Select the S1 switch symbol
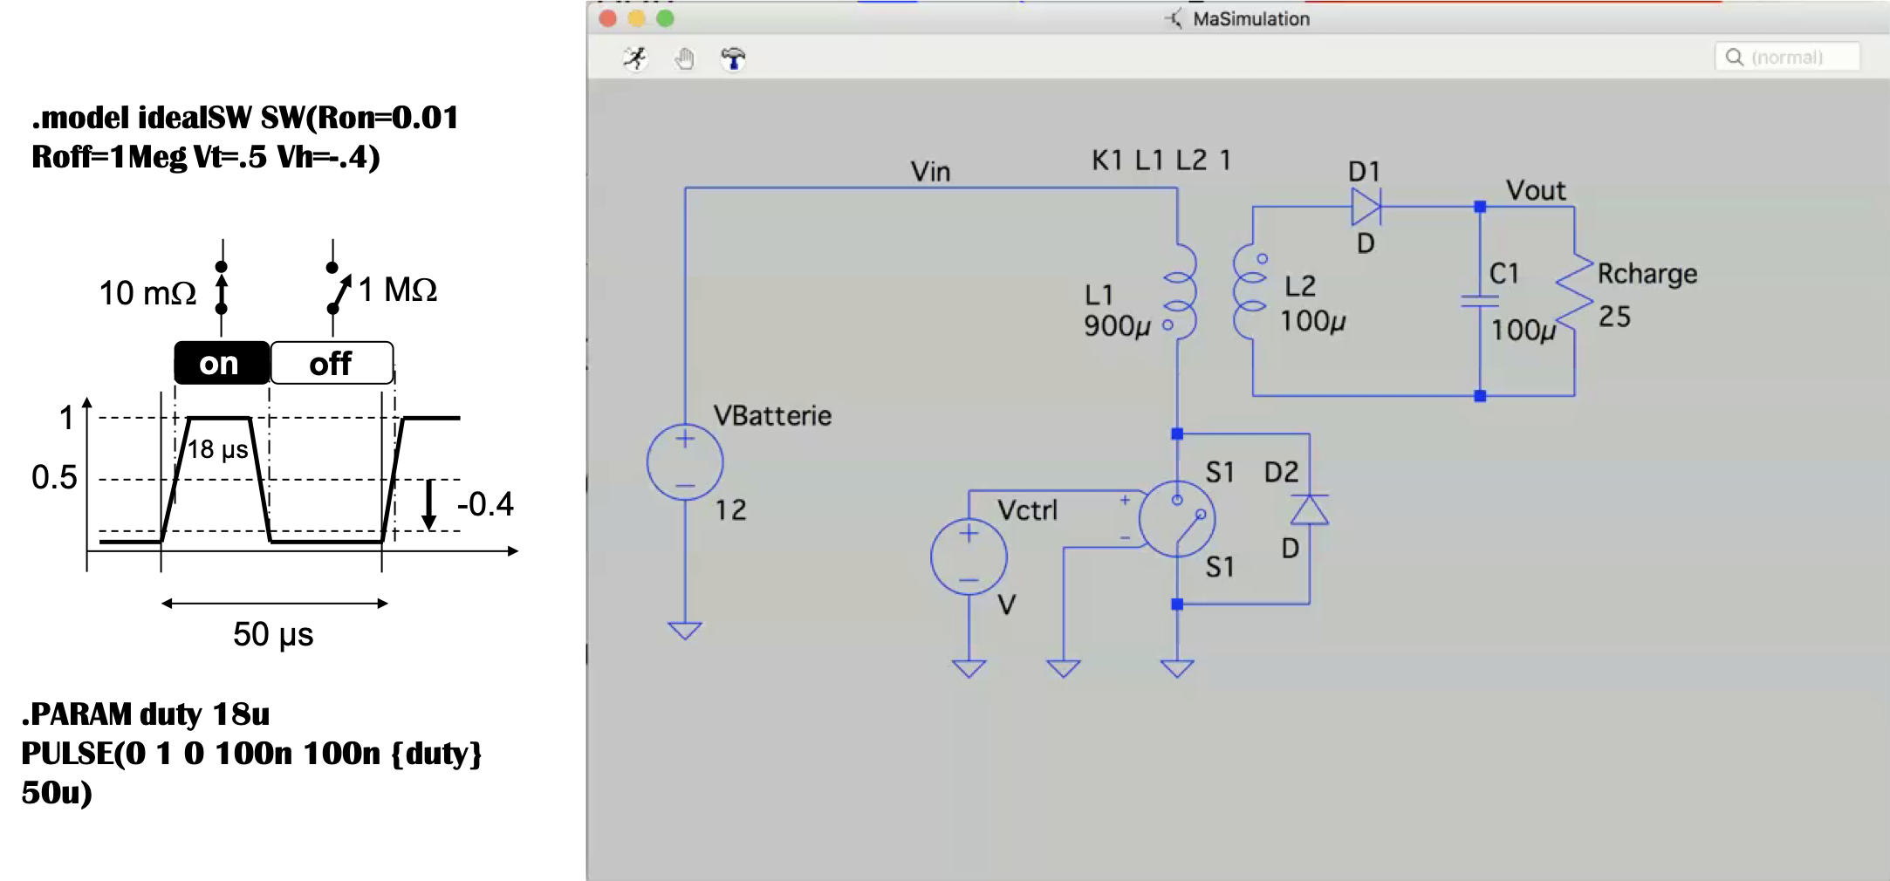Image resolution: width=1890 pixels, height=881 pixels. pos(1176,519)
